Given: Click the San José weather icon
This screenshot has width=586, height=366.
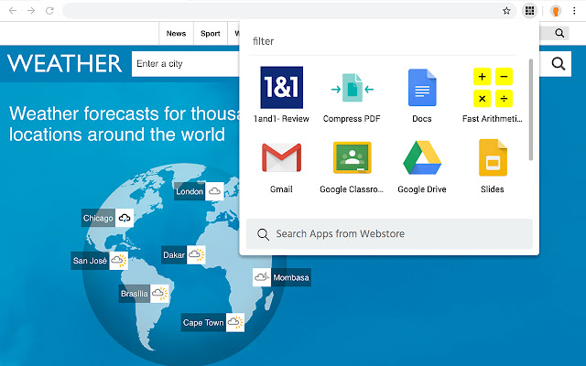Looking at the screenshot, I should tap(119, 261).
